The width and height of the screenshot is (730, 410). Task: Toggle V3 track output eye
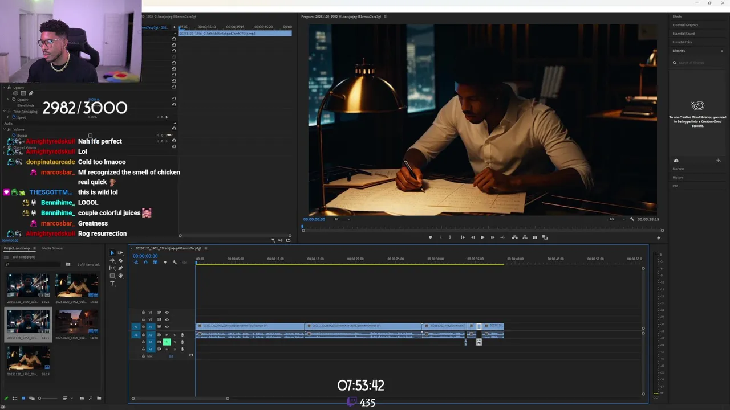tap(167, 313)
